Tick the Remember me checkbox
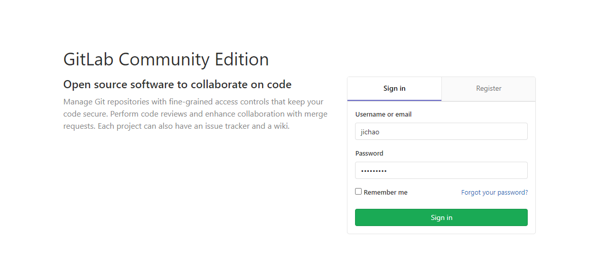This screenshot has height=259, width=609. pyautogui.click(x=359, y=192)
